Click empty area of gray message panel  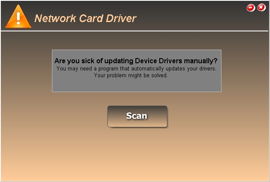pos(137,85)
